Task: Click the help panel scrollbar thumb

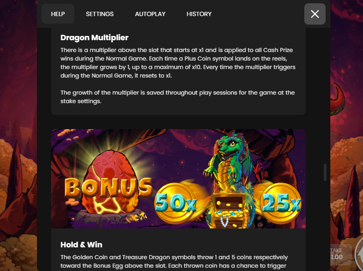Action: tap(325, 173)
